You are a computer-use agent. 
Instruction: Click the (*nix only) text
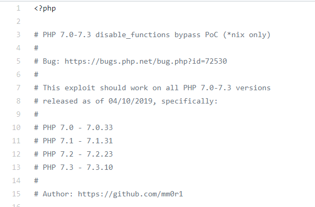pos(247,35)
